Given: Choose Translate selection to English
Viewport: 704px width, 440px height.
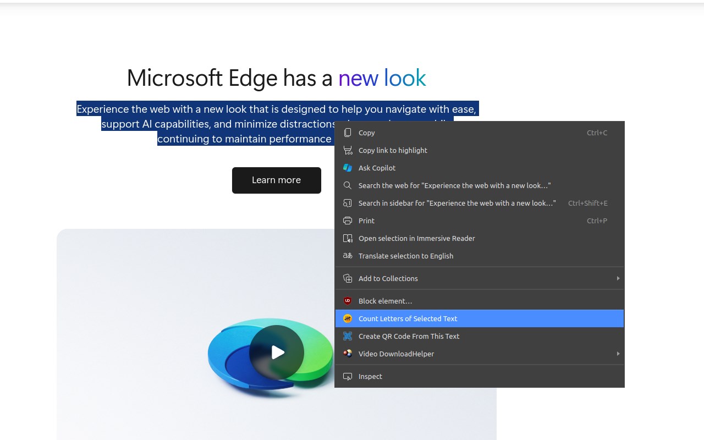Looking at the screenshot, I should pyautogui.click(x=480, y=256).
